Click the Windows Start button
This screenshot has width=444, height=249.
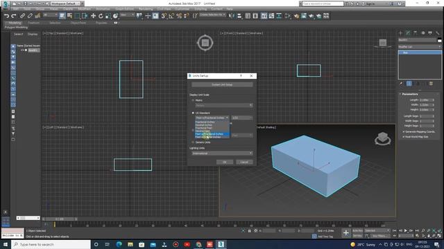point(5,244)
